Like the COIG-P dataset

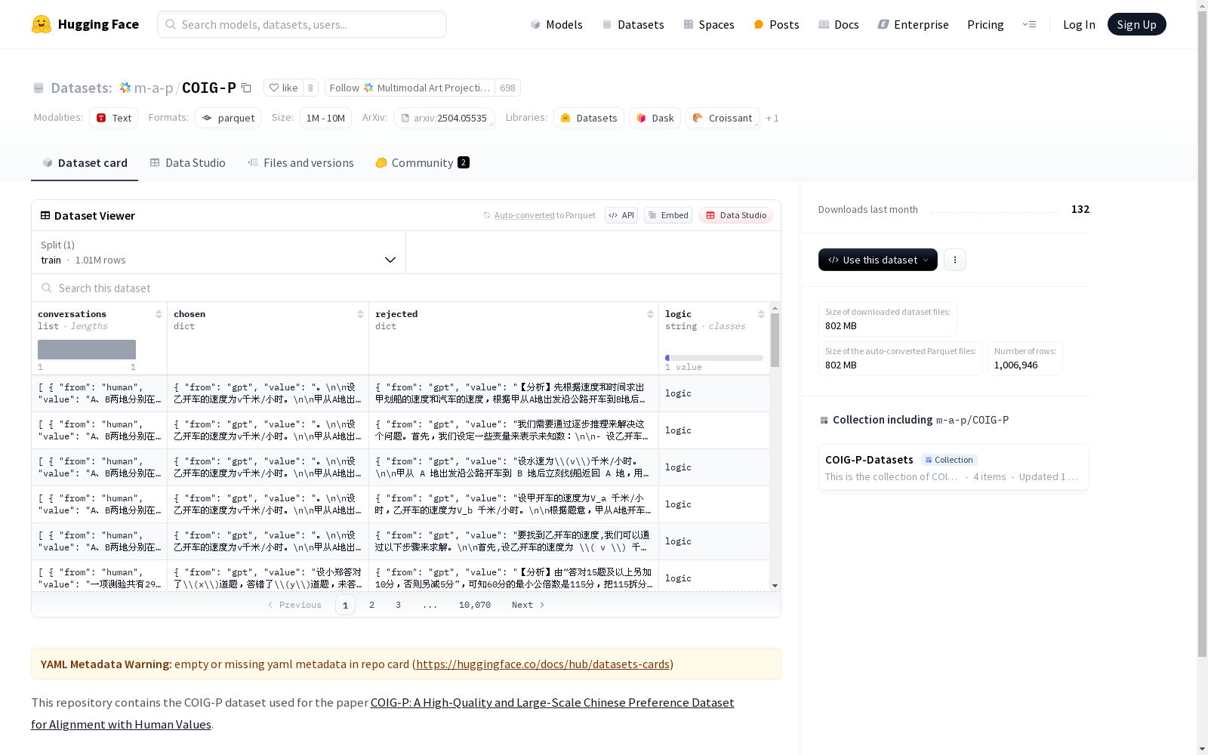tap(284, 88)
